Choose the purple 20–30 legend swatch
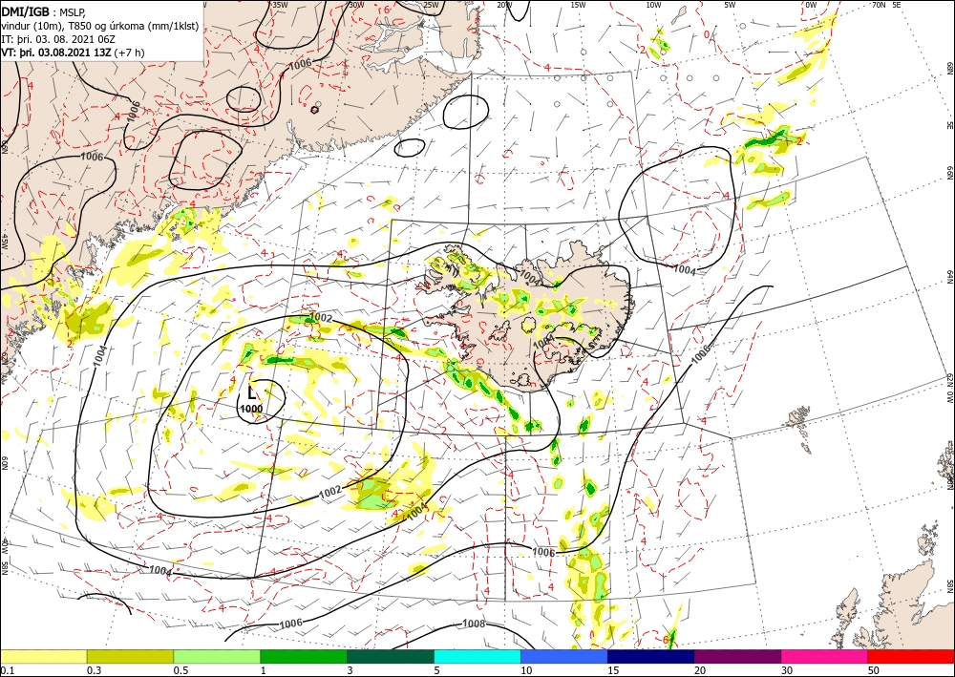This screenshot has width=955, height=677. coord(737,656)
